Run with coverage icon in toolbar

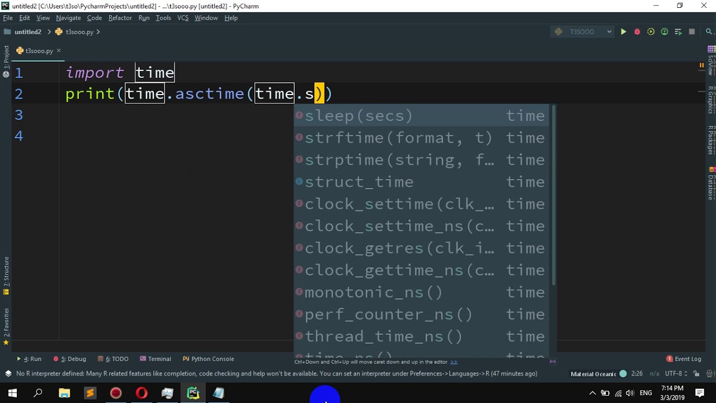[651, 32]
